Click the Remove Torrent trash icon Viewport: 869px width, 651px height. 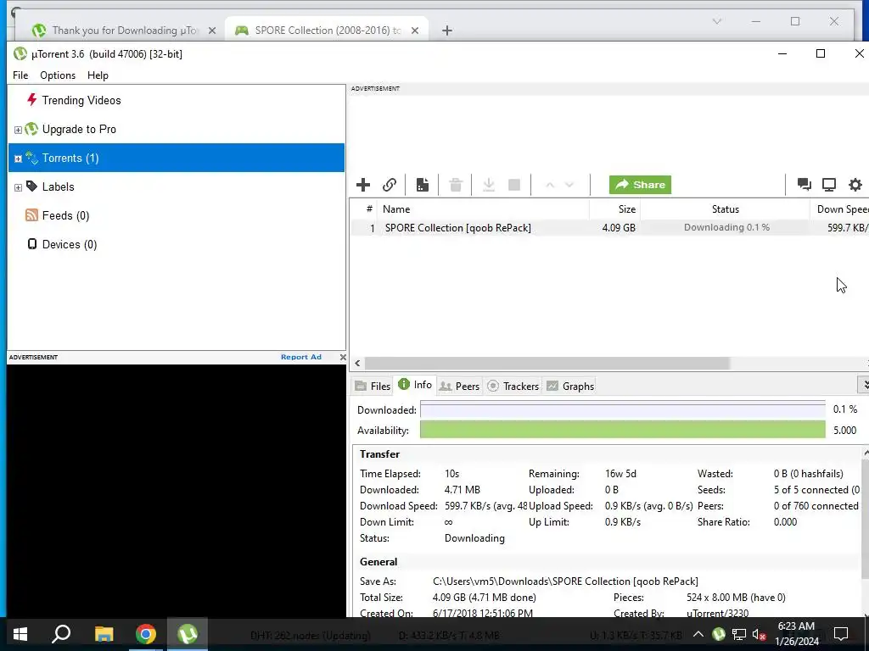click(x=456, y=185)
